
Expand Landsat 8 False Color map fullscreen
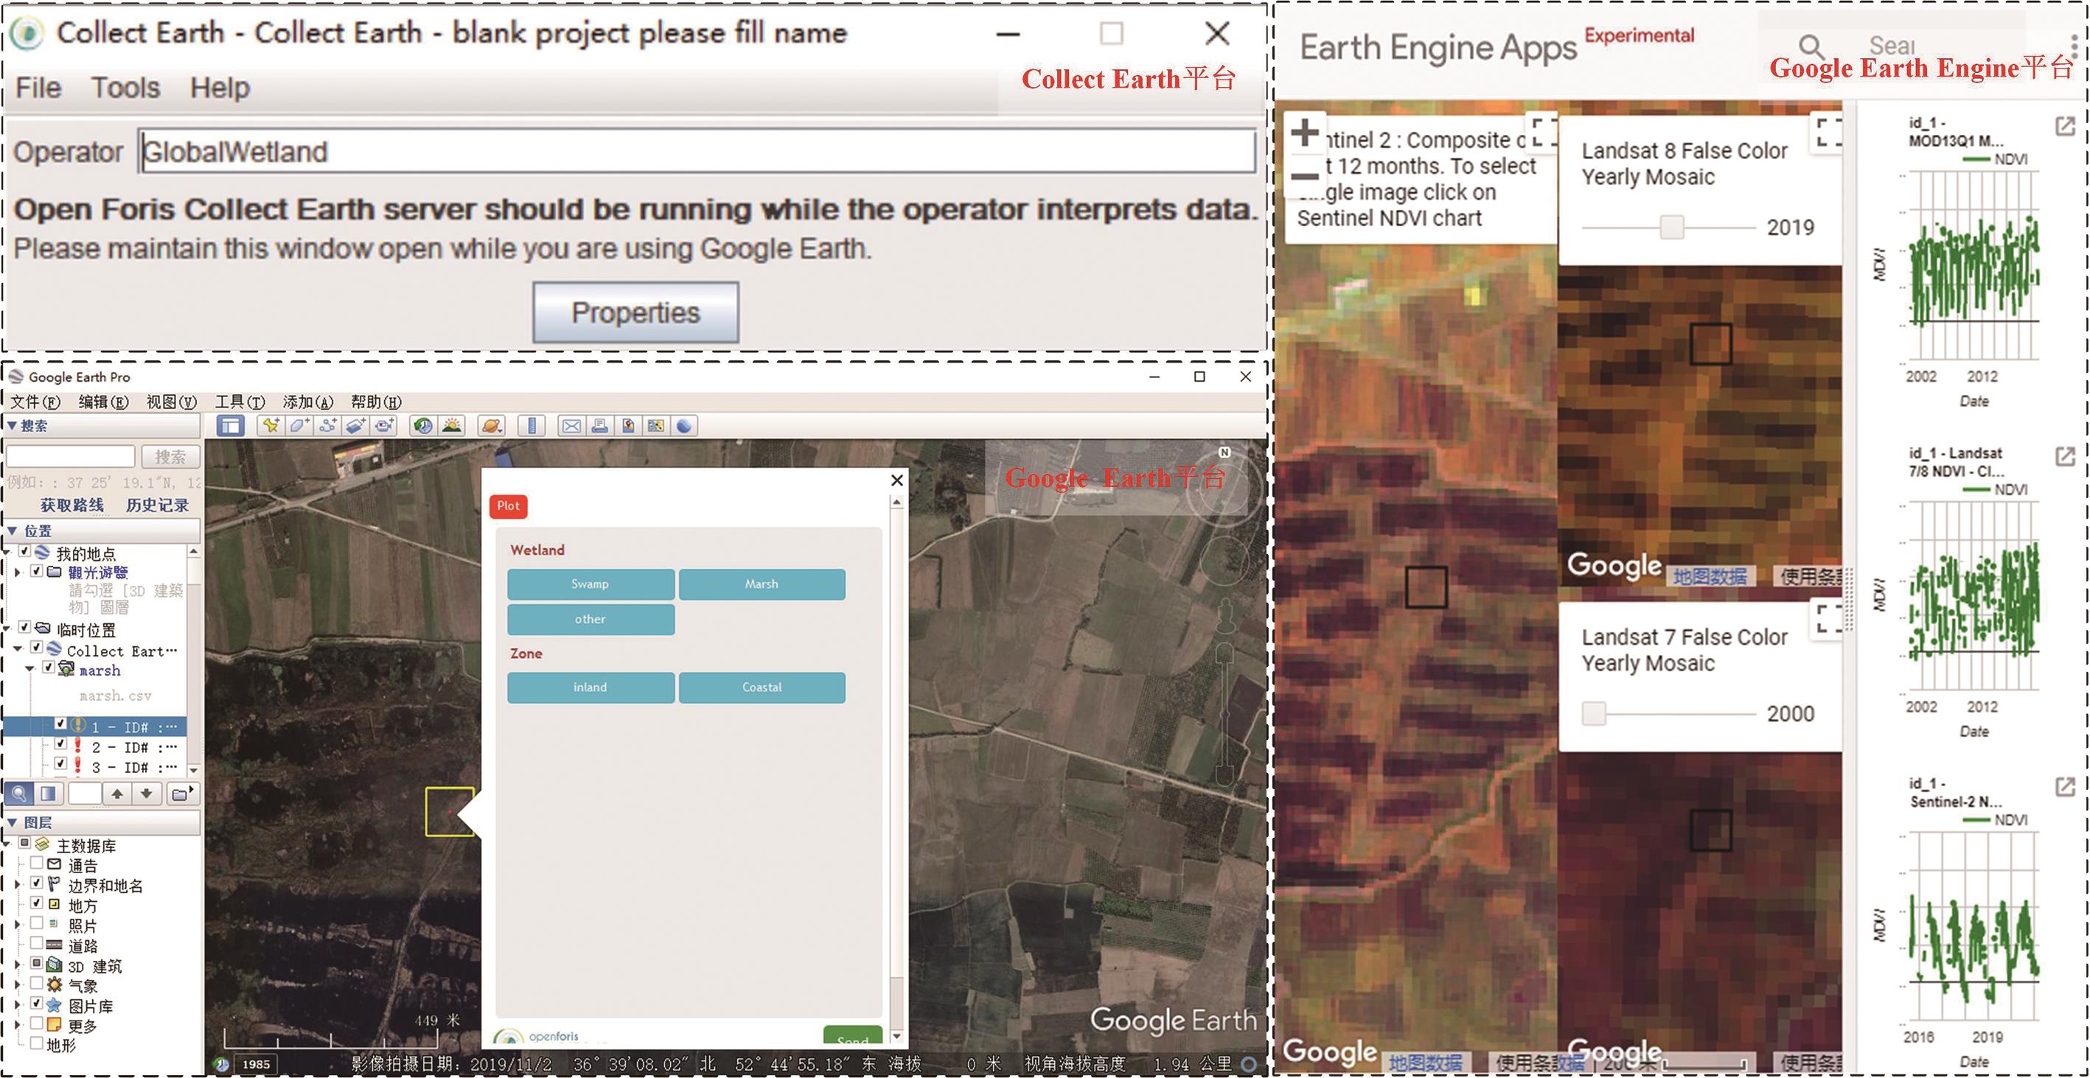[x=1828, y=132]
